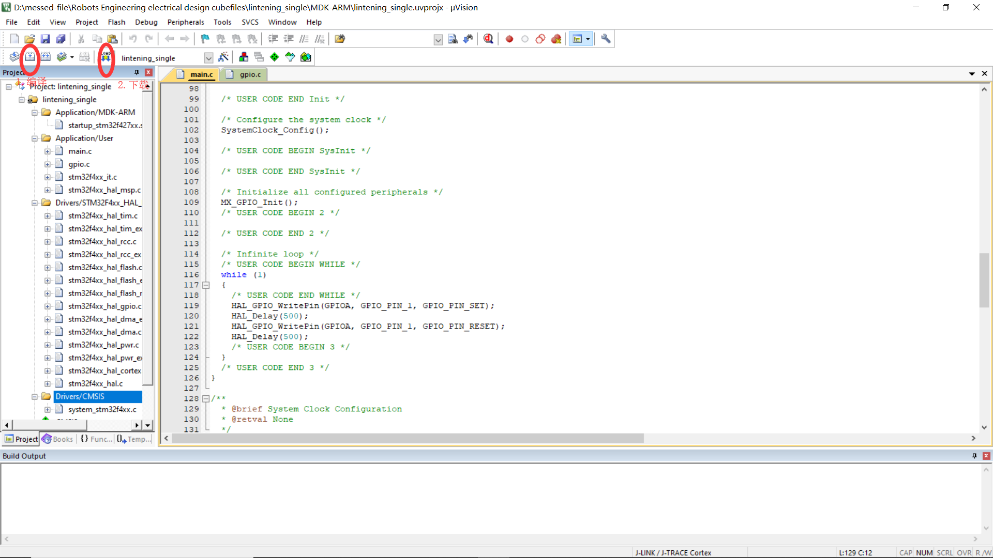Expand the main.c tree node

click(x=48, y=151)
